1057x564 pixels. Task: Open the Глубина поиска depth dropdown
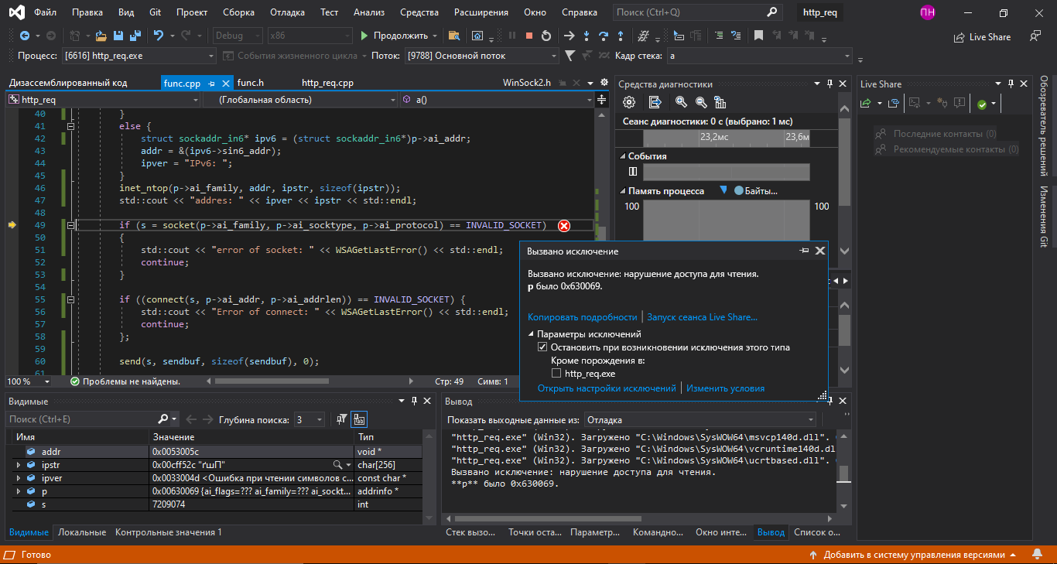(309, 419)
